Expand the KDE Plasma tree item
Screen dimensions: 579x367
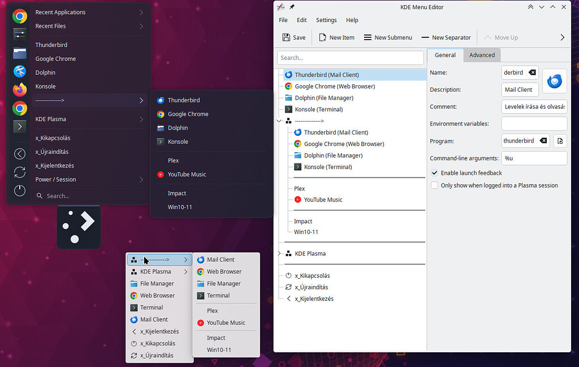(278, 253)
